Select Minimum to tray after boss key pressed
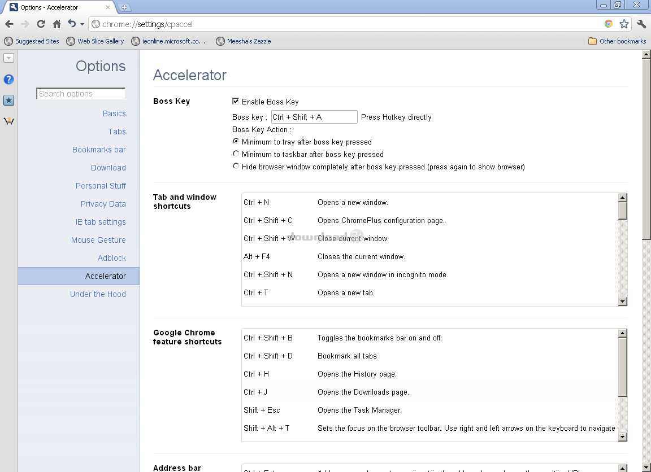Viewport: 651px width, 472px height. click(x=236, y=142)
